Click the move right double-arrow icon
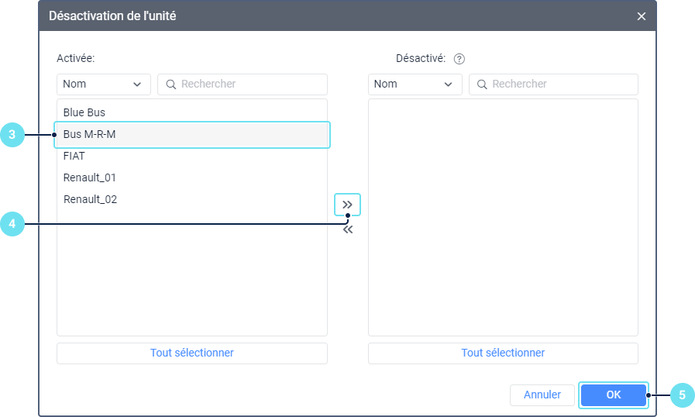Image resolution: width=695 pixels, height=417 pixels. (348, 205)
